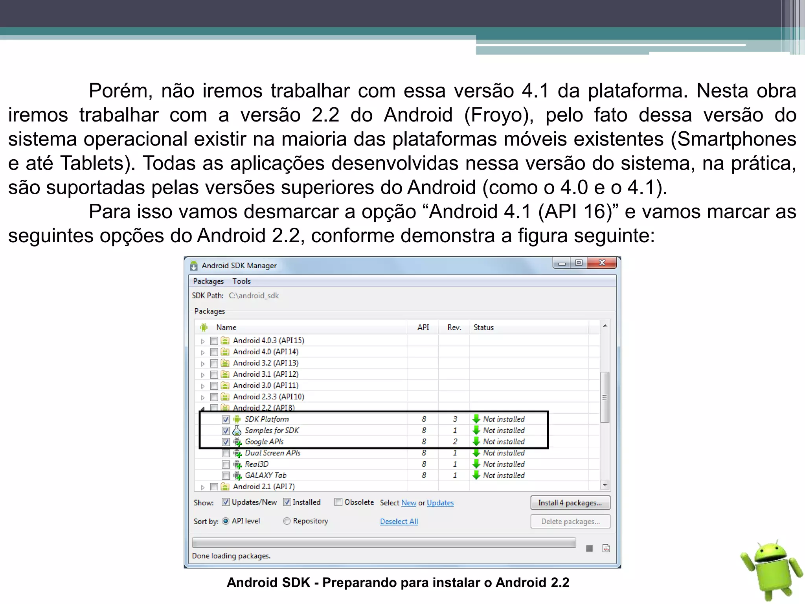
Task: Click the packages list scroll down arrow
Action: pyautogui.click(x=605, y=486)
